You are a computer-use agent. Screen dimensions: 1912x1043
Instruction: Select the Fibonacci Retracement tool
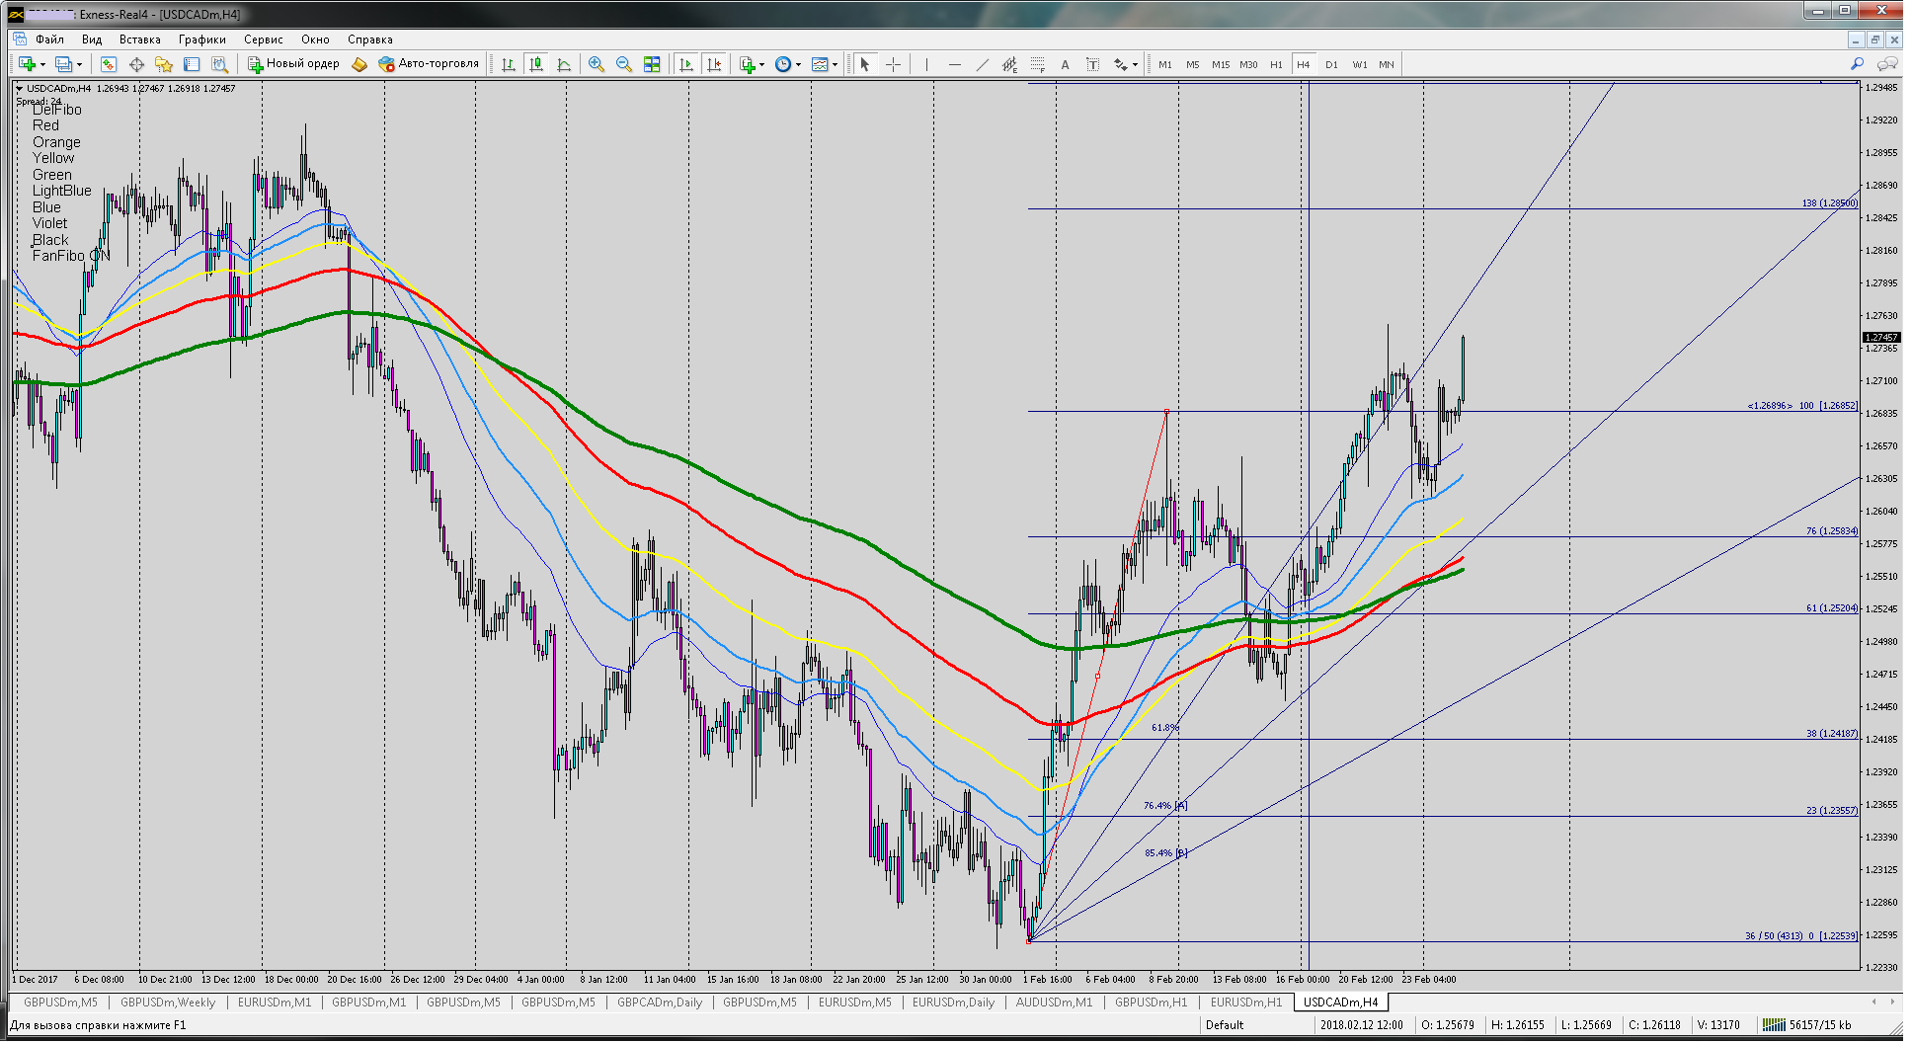(1037, 64)
